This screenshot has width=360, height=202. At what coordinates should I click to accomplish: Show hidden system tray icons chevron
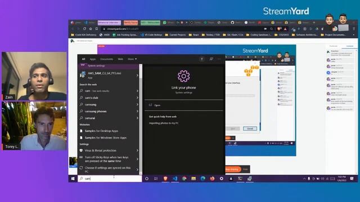pos(304,178)
